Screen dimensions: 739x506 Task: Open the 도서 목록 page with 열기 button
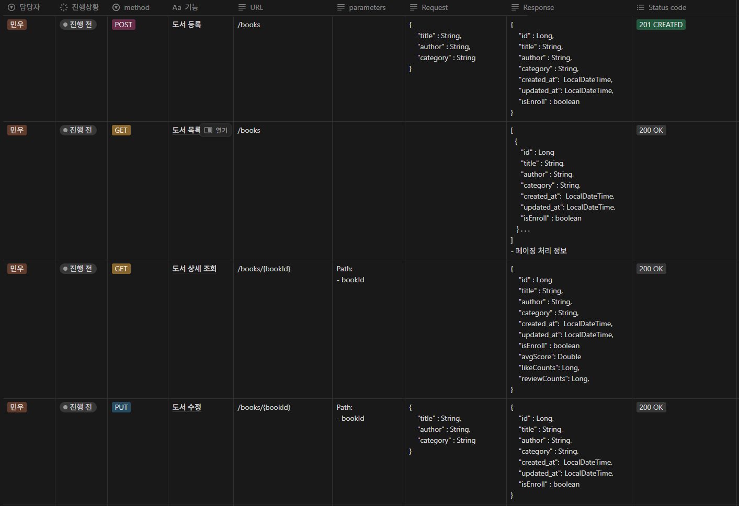tap(216, 130)
